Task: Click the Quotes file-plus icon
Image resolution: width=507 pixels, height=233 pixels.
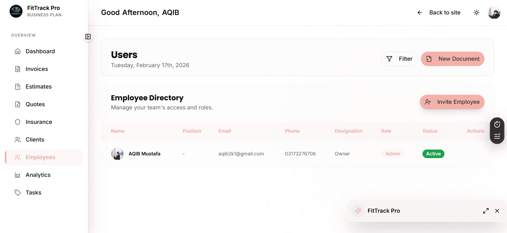Action: (18, 104)
